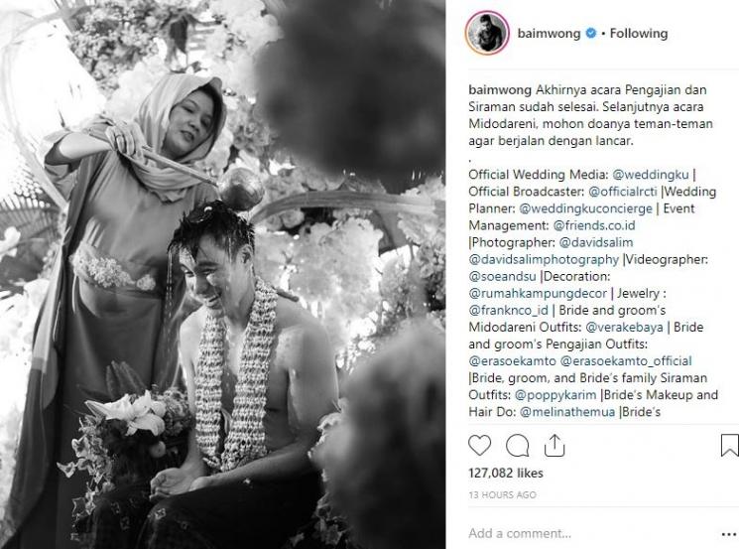Open the @rumahkampungdecor mention
This screenshot has height=549, width=739.
(x=538, y=294)
